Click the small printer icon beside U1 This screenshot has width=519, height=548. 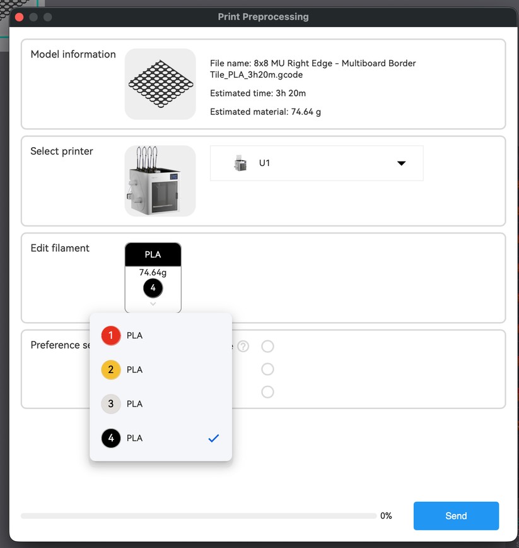pyautogui.click(x=240, y=164)
